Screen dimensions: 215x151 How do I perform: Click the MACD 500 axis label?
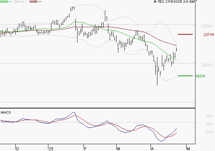pyautogui.click(x=209, y=116)
